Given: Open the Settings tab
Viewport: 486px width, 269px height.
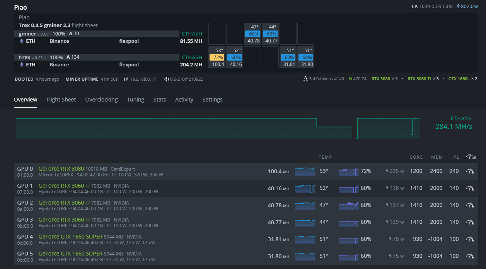Looking at the screenshot, I should 212,100.
